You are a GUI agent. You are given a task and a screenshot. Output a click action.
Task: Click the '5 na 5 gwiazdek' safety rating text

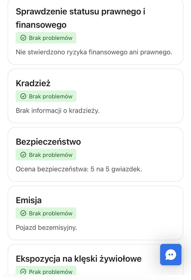[x=116, y=169]
